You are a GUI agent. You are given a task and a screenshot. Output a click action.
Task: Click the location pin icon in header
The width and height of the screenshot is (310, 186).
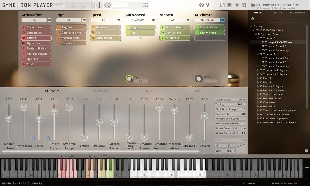pyautogui.click(x=208, y=5)
